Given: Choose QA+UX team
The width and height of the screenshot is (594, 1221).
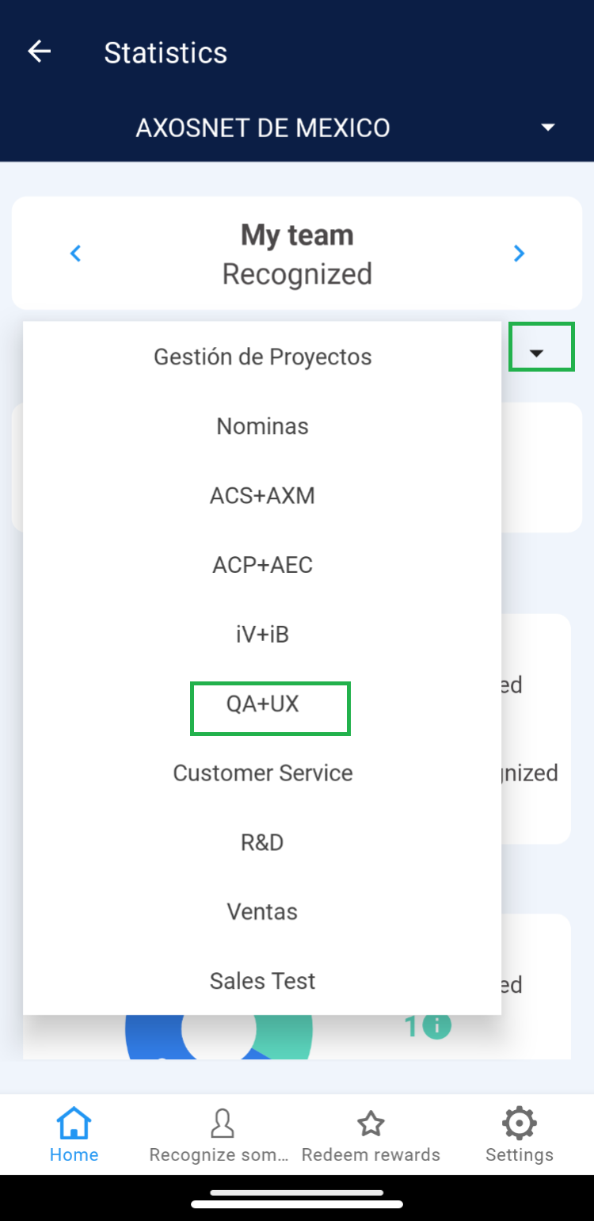Looking at the screenshot, I should 262,704.
